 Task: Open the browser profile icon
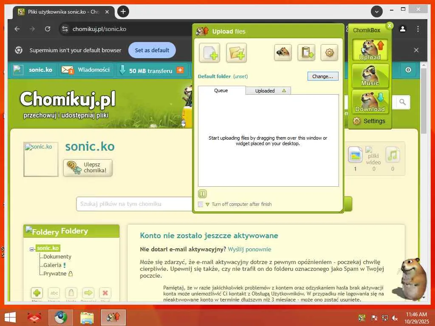403,29
